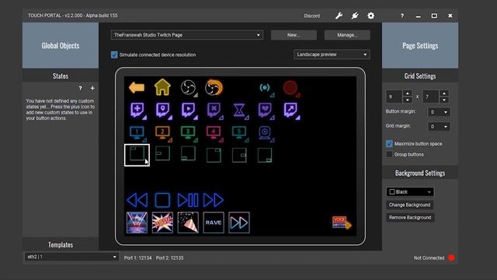Toggle Maximize button space checkbox

(x=389, y=143)
